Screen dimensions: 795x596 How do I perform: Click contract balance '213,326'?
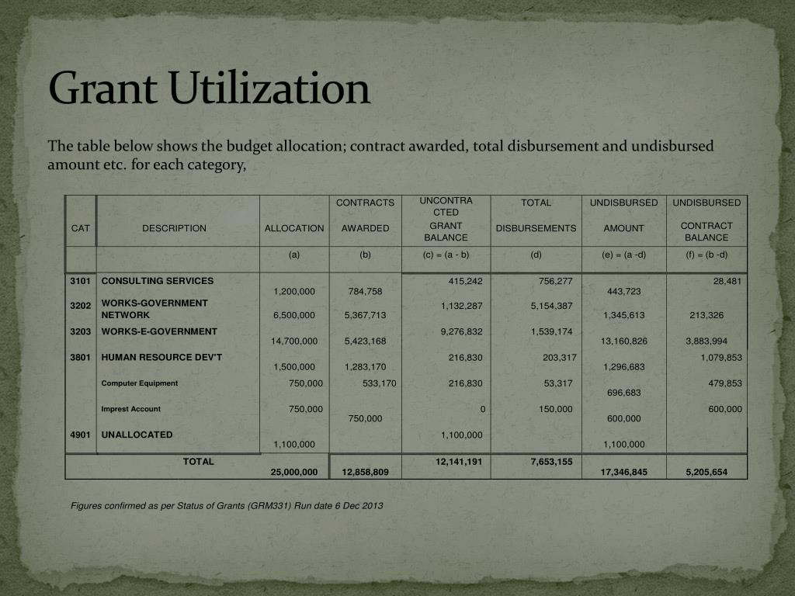pyautogui.click(x=706, y=315)
